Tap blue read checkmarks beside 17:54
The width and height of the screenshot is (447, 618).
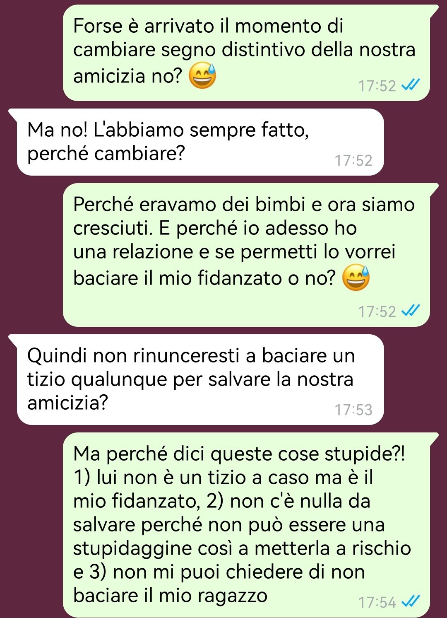tap(411, 602)
